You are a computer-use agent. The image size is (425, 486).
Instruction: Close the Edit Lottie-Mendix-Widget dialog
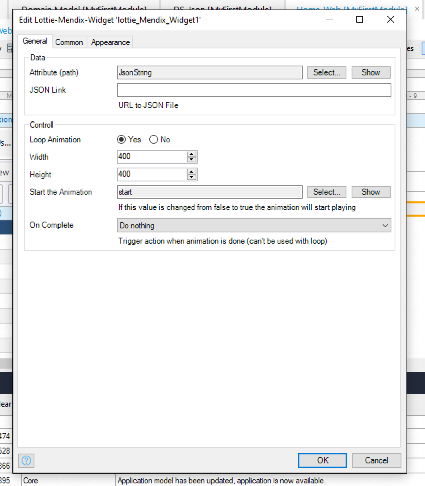tap(390, 19)
